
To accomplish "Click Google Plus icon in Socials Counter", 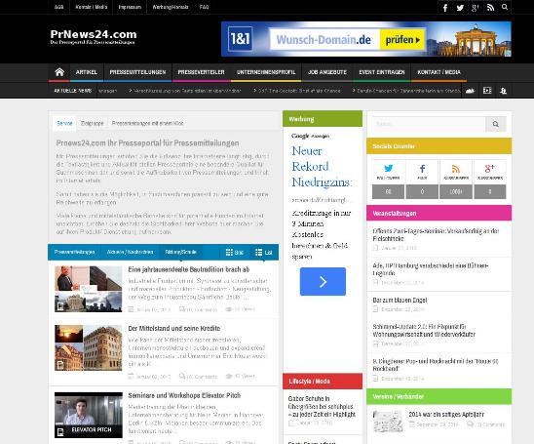I will 489,169.
